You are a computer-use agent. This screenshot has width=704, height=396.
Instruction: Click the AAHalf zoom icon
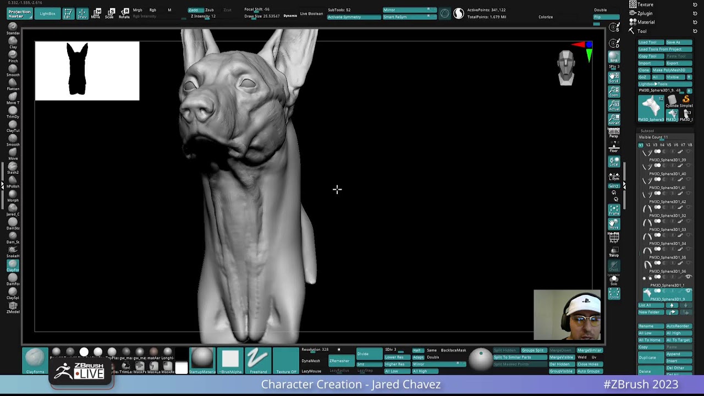point(614,119)
